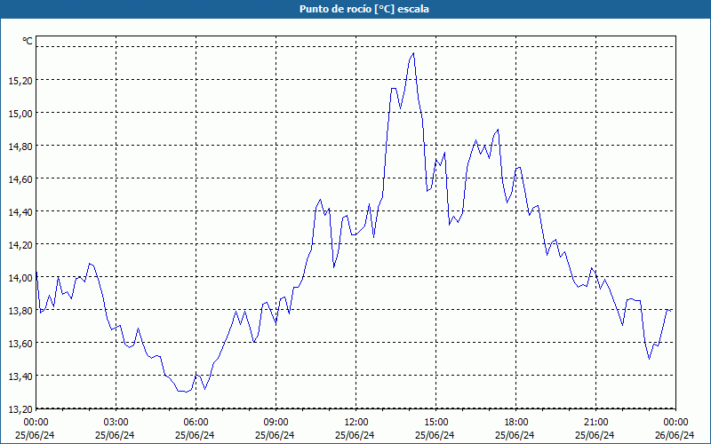The image size is (711, 444).
Task: Click the 21:00 time label
Action: (595, 422)
